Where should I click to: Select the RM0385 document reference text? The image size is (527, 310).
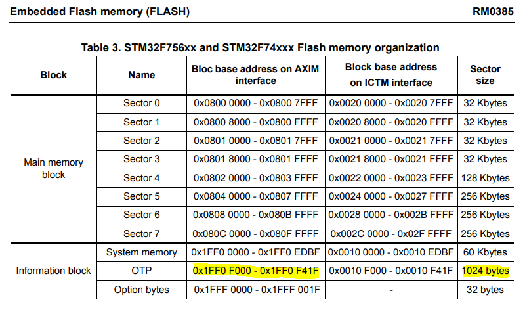[x=493, y=11]
